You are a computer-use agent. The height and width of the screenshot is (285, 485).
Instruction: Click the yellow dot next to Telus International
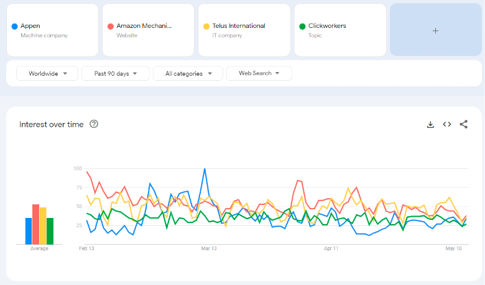206,26
